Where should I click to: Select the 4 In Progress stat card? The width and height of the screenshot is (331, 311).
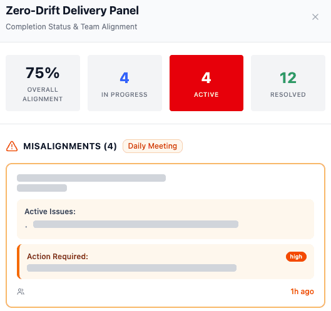125,83
